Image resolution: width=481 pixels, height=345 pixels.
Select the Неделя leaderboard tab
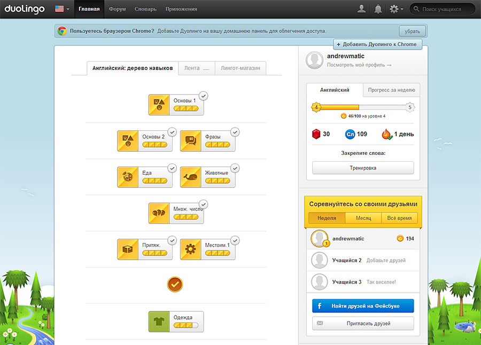(x=327, y=218)
